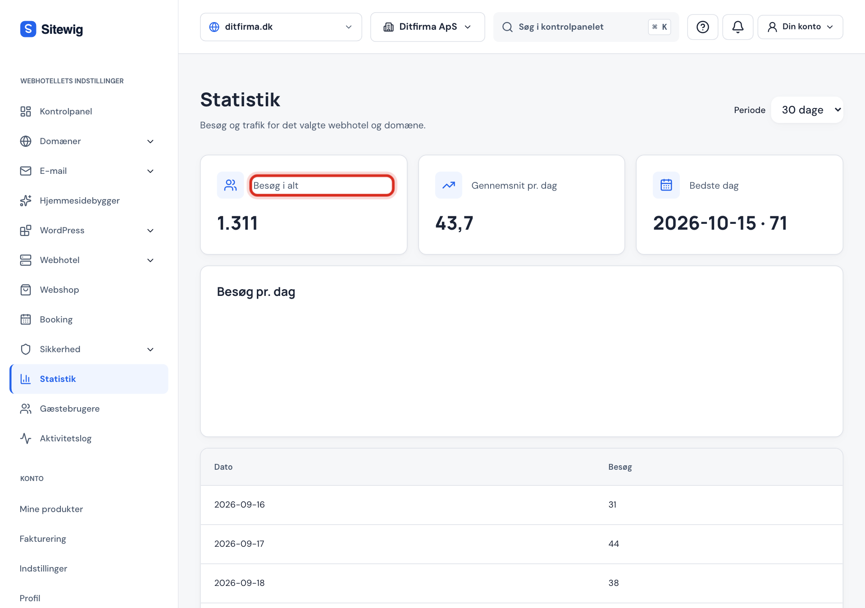This screenshot has width=865, height=608.
Task: Open the Periode 30 dage dropdown
Action: 807,110
